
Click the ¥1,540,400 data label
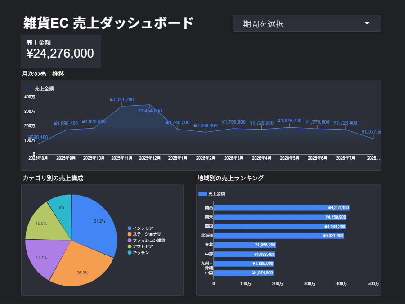pyautogui.click(x=206, y=125)
